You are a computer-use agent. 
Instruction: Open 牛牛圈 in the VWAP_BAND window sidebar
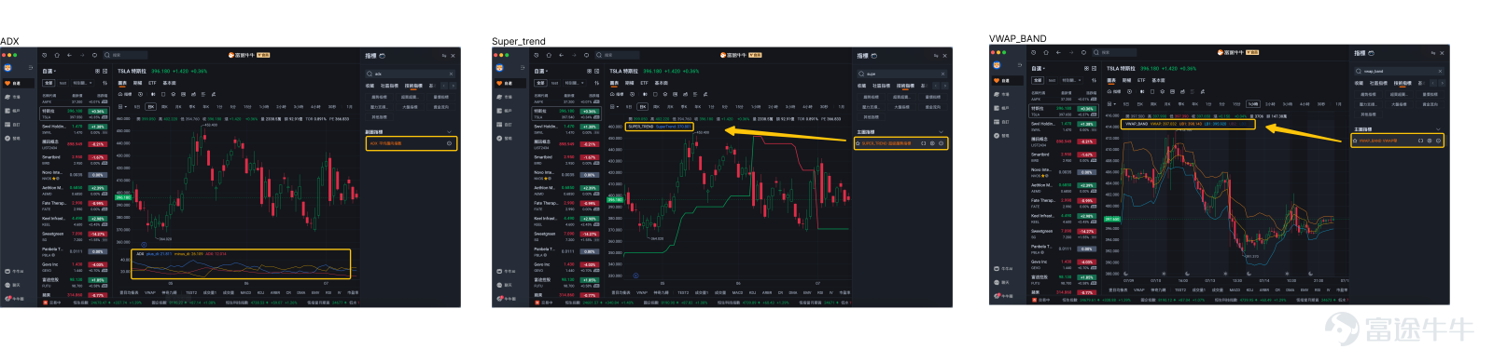point(1004,296)
